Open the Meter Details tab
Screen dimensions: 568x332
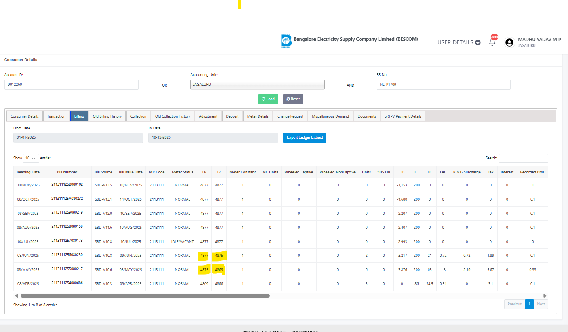pyautogui.click(x=258, y=116)
